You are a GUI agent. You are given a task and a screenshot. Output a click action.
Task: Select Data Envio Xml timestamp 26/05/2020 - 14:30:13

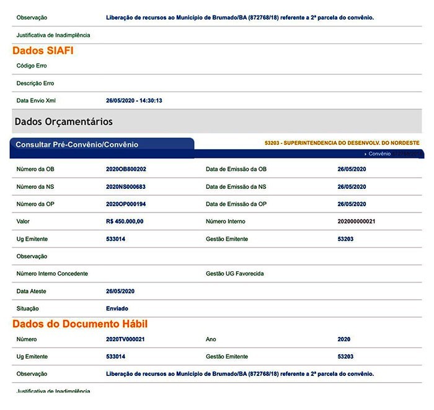pyautogui.click(x=134, y=100)
